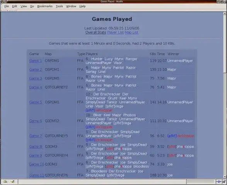Click Game 7's winner [pfkf]verklopper

click(180, 136)
